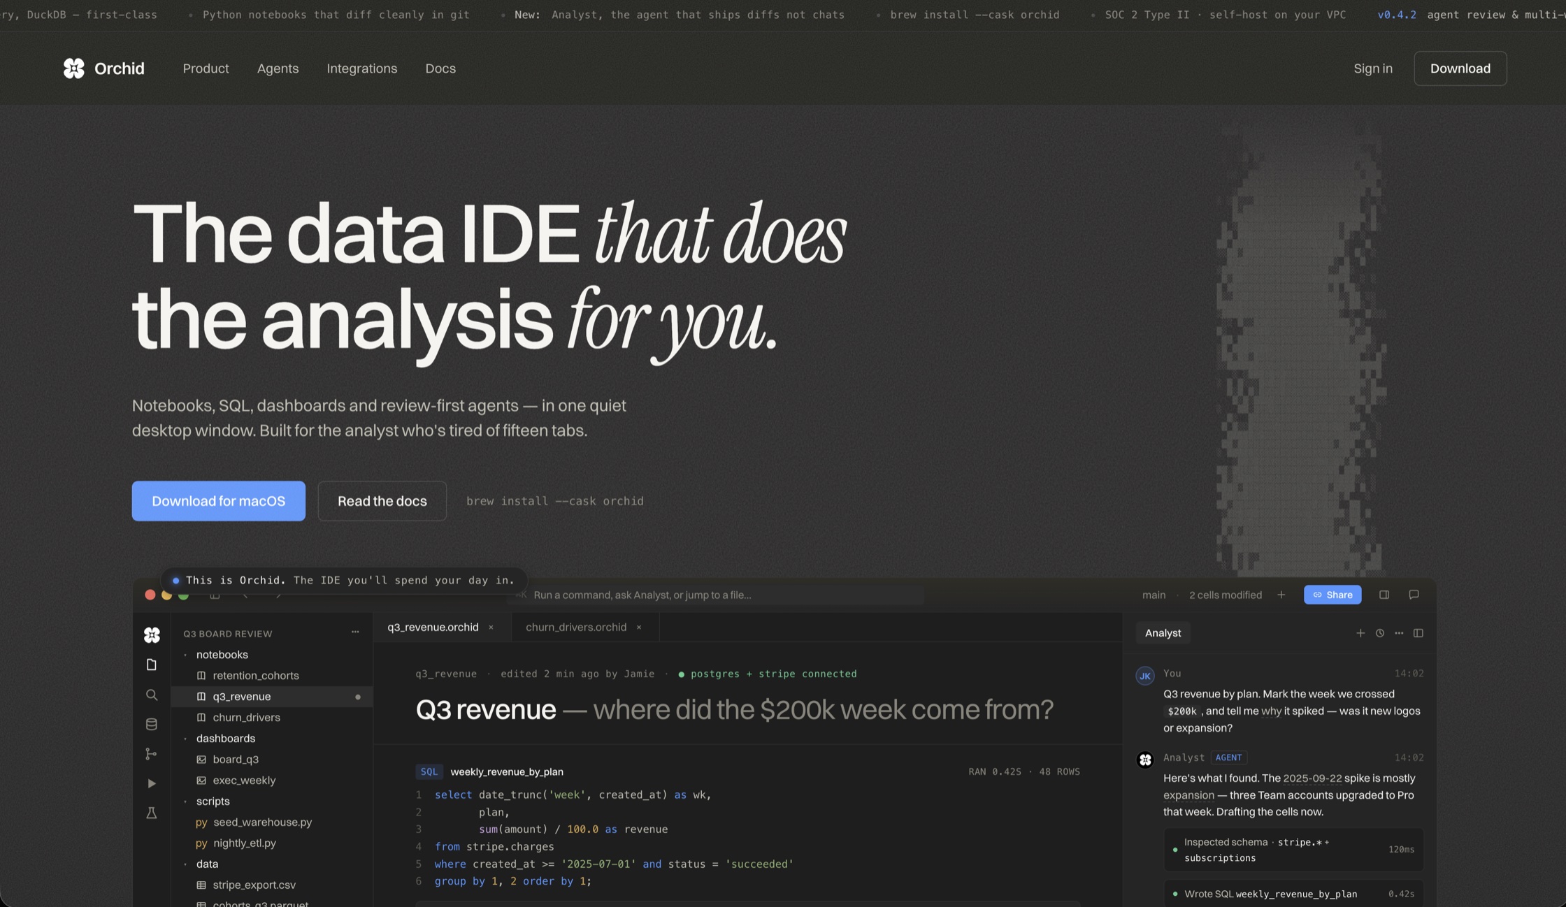1566x907 pixels.
Task: Go to Integrations in the navbar
Action: (362, 68)
